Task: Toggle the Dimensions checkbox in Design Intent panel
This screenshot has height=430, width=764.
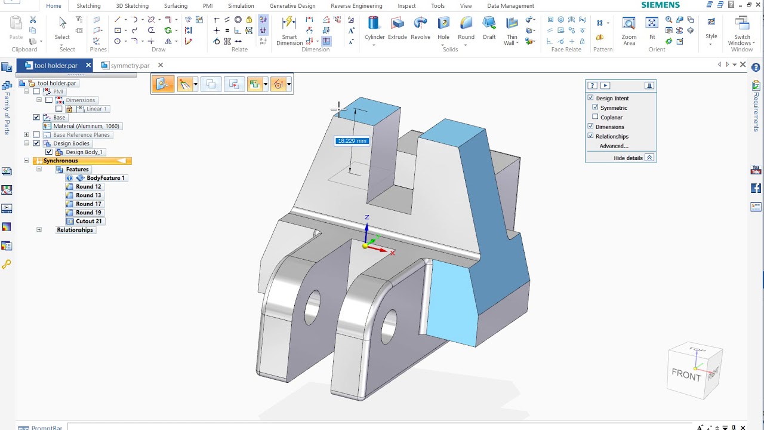Action: coord(591,127)
